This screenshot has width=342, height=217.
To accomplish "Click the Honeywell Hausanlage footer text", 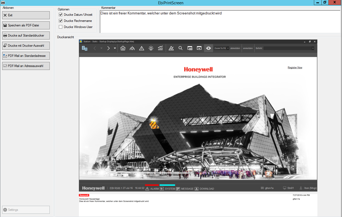I will (90, 199).
